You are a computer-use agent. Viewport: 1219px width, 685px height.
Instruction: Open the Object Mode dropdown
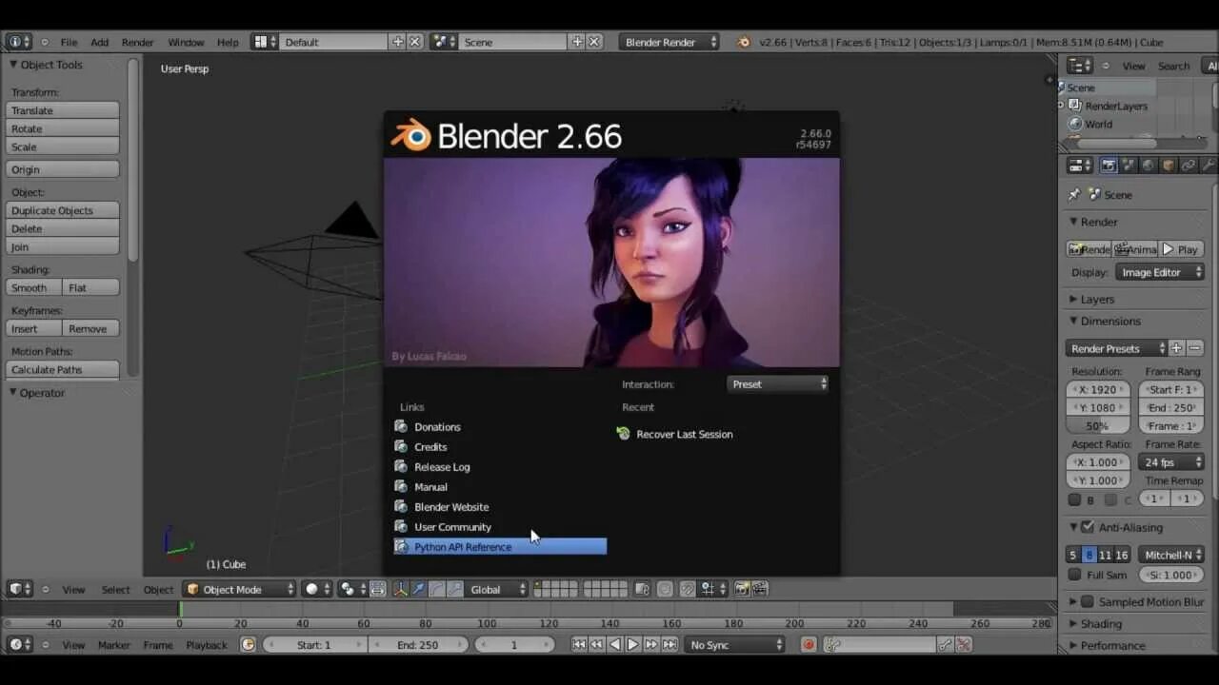(240, 589)
